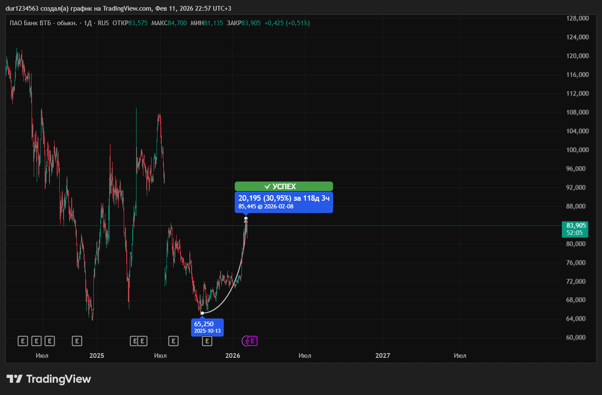Click the ПАО Банк ВТБ symbol title
Viewport: 602px width, 395px height.
coord(43,23)
